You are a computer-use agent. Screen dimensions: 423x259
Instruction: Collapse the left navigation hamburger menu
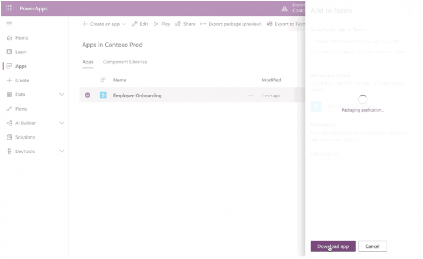click(9, 24)
